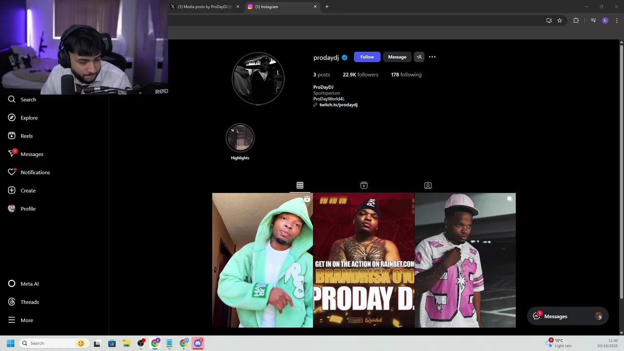Open Meta AI in sidebar

pos(23,284)
